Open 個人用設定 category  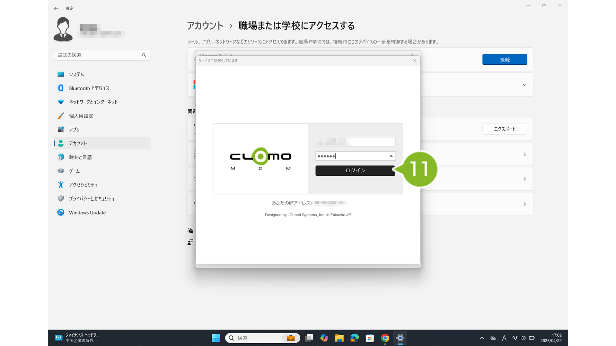[x=102, y=116]
